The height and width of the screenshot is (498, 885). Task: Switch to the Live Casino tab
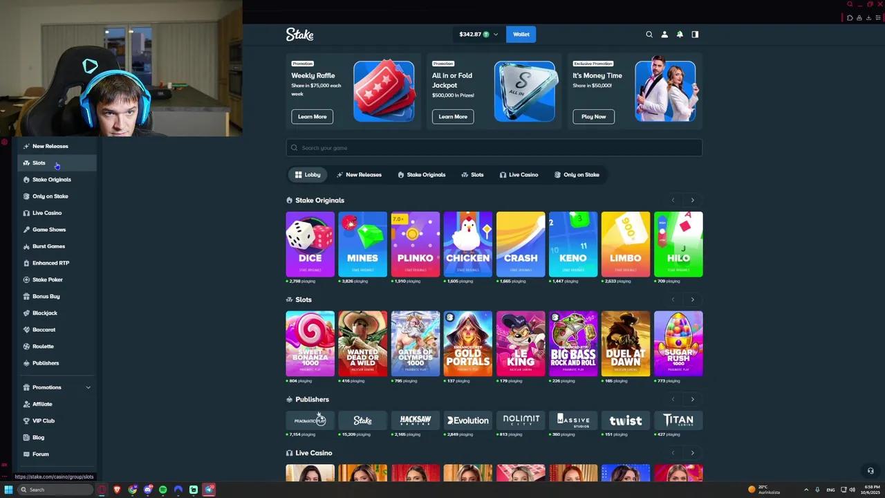click(x=519, y=175)
